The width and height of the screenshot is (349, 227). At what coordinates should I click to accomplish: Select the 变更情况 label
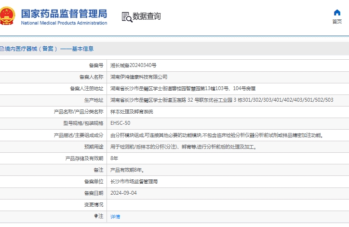click(x=94, y=205)
